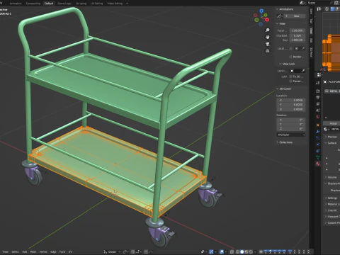The width and height of the screenshot is (340, 255).
Task: Switch perspective/orthographic grid icon
Action: pyautogui.click(x=268, y=51)
